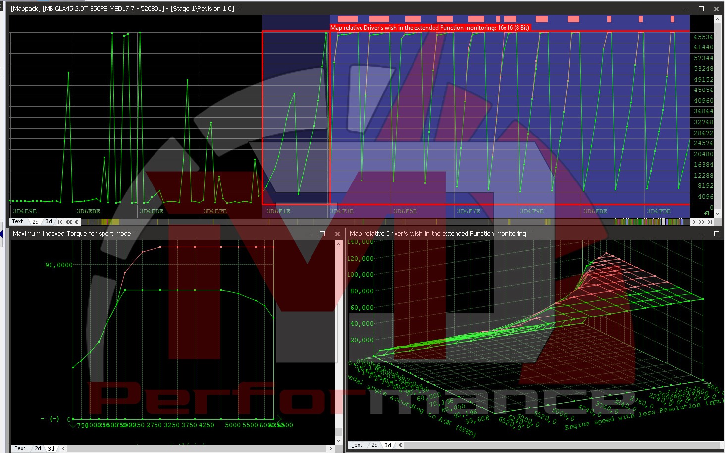Jump to first map with the |< icon
725x453 pixels.
click(61, 222)
